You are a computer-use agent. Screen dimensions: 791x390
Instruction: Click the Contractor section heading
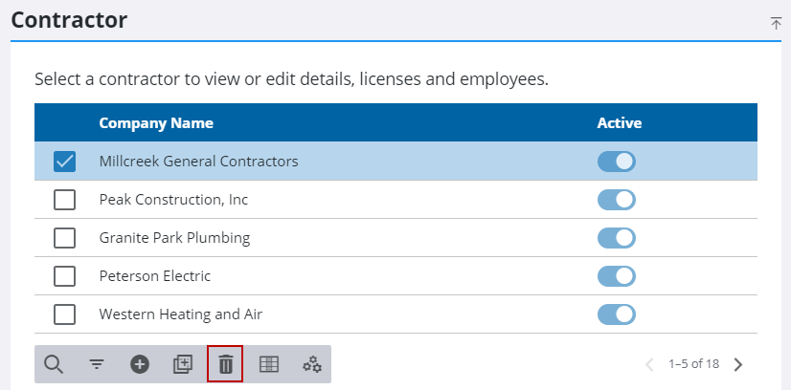pyautogui.click(x=69, y=20)
